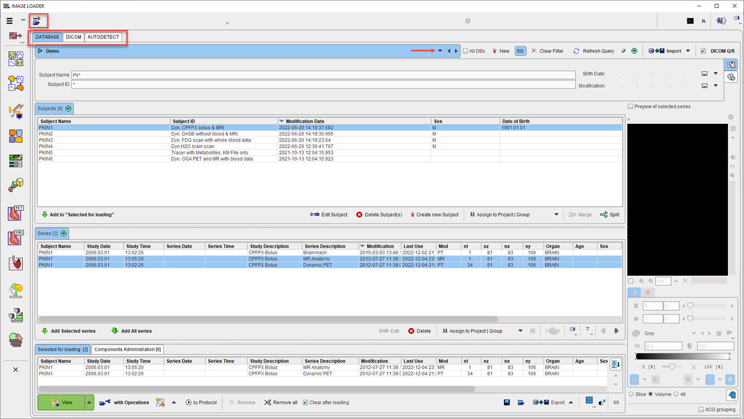The width and height of the screenshot is (744, 419).
Task: Click the Add All series button
Action: click(131, 331)
